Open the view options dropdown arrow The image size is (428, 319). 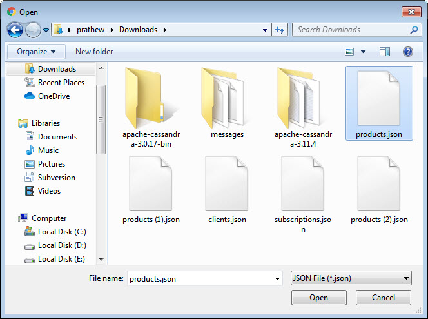click(363, 52)
